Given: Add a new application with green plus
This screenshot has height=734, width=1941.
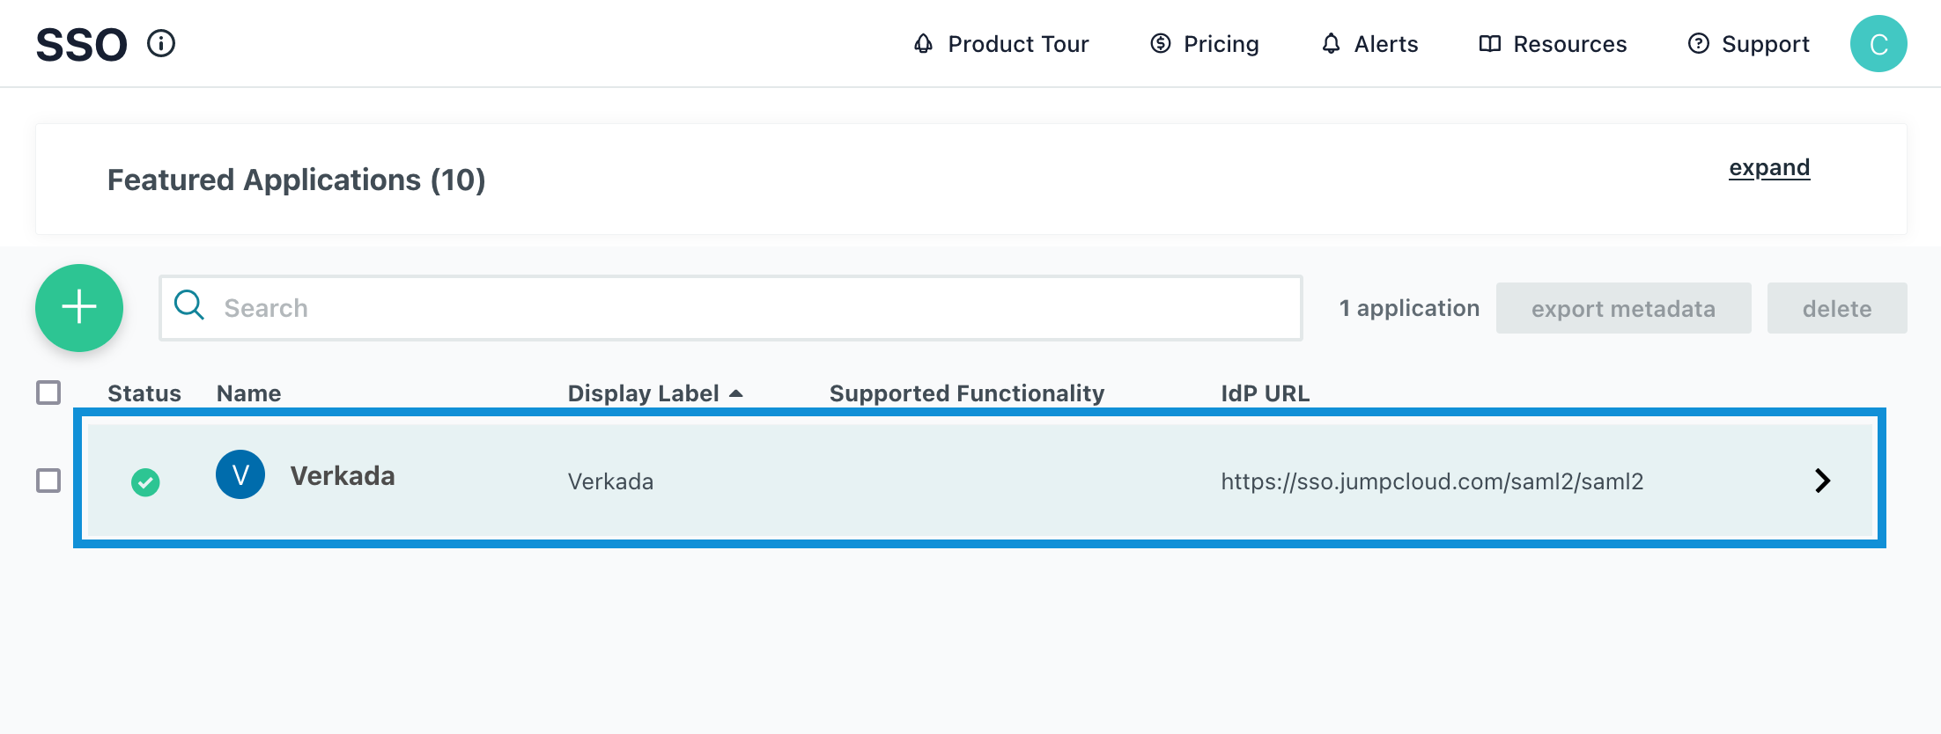Looking at the screenshot, I should pos(79,308).
